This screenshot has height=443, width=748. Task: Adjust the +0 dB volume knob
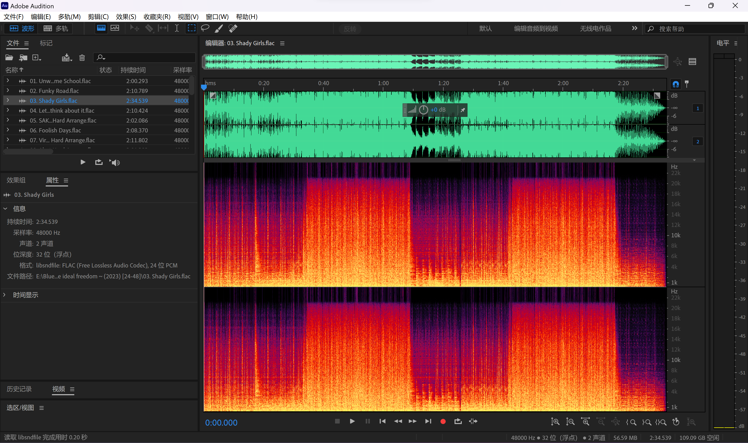[x=423, y=110]
